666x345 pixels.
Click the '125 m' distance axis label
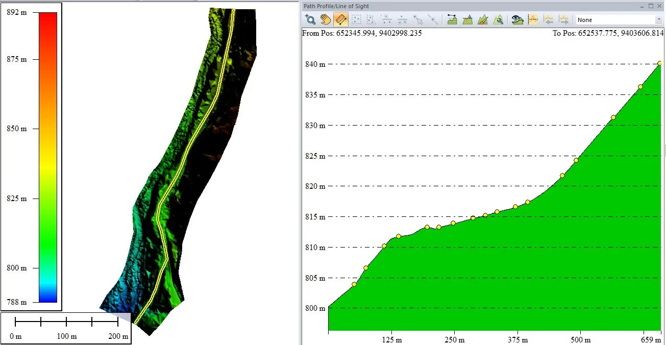[x=391, y=340]
